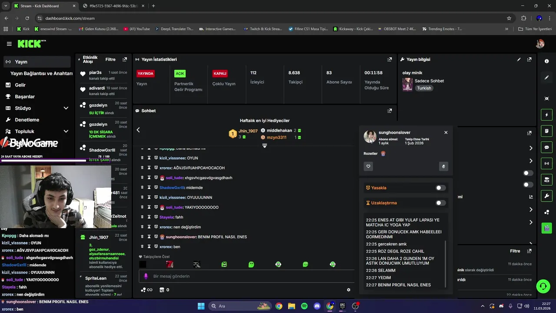Click sunghoonslover's username in the chat

coord(181,237)
